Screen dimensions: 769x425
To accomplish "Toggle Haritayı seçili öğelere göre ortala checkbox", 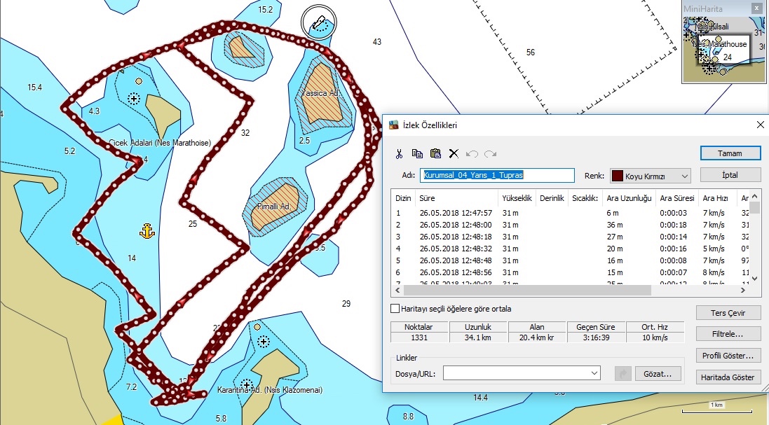I will pos(395,309).
